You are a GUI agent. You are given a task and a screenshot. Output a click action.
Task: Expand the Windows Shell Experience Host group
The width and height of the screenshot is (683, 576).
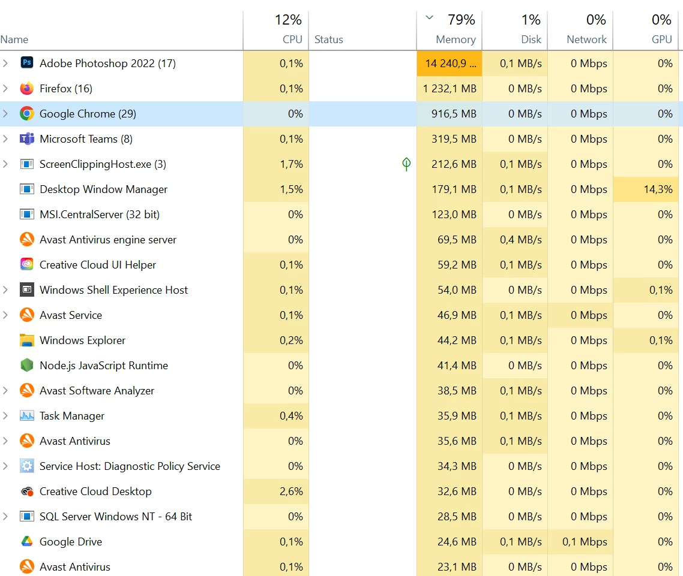[5, 289]
